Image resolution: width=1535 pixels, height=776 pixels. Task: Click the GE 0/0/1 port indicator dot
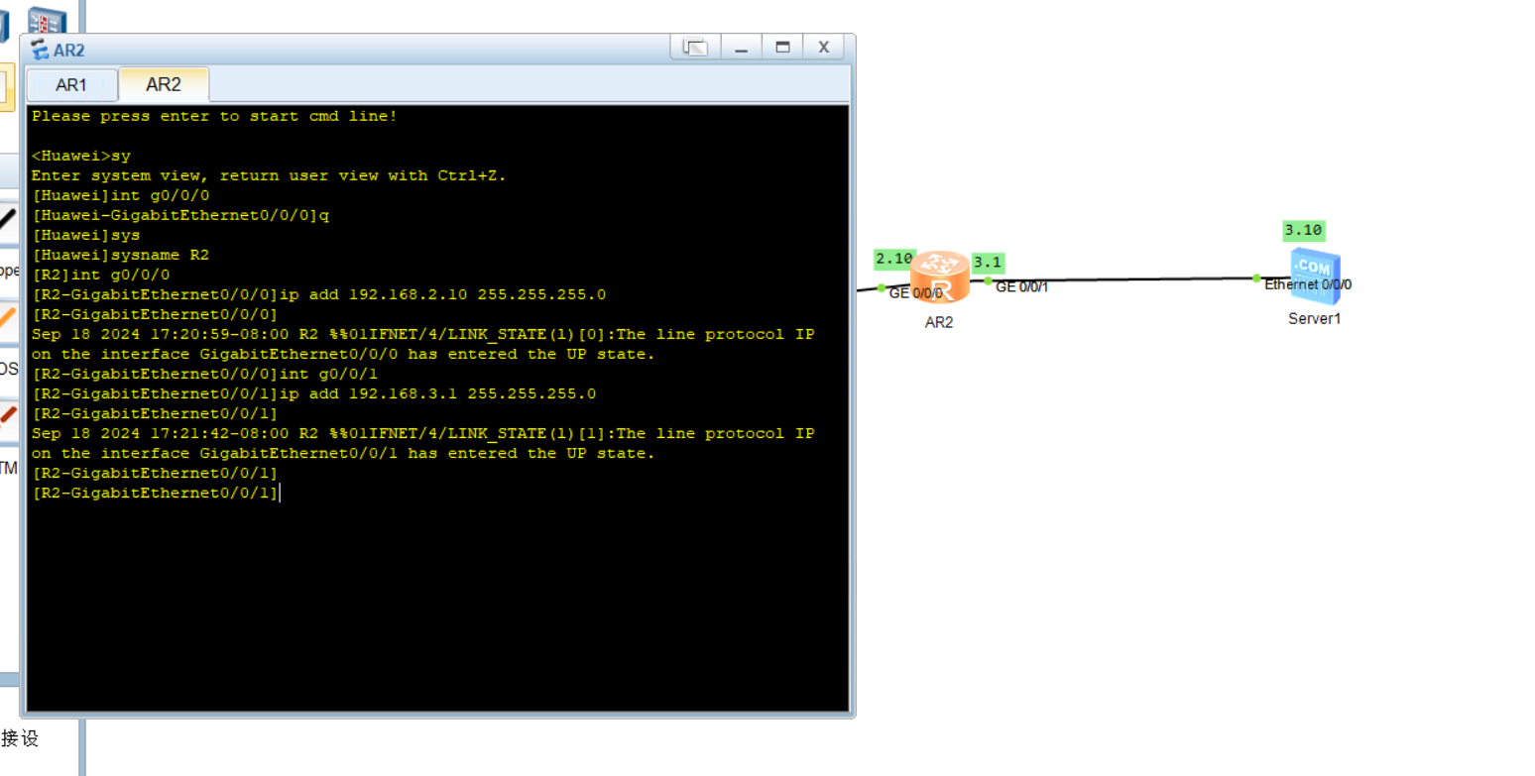pos(988,281)
